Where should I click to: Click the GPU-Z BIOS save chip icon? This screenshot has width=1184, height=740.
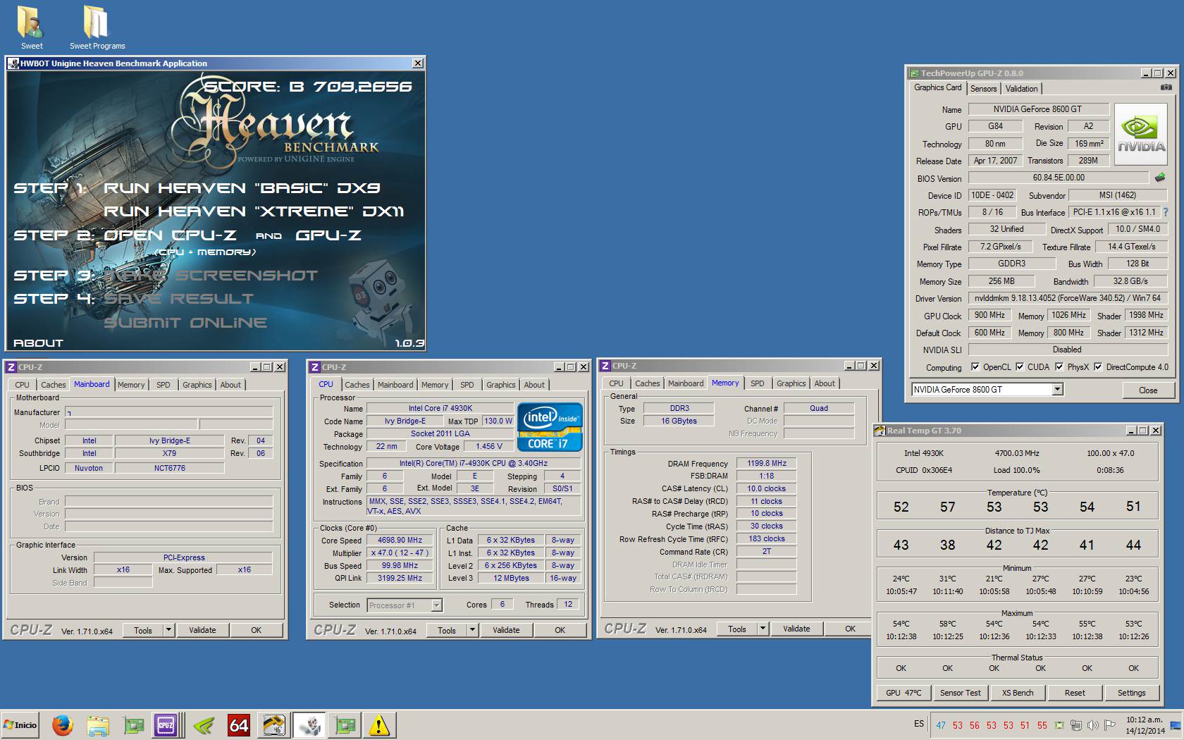point(1160,178)
